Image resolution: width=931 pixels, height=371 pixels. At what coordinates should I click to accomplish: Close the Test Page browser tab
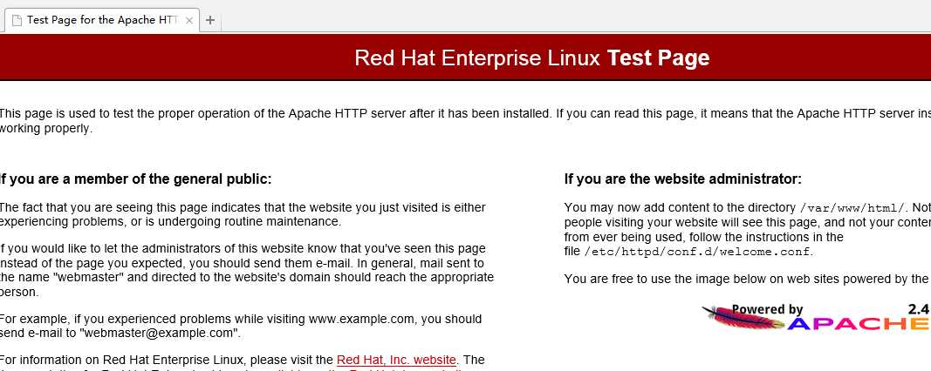point(188,20)
